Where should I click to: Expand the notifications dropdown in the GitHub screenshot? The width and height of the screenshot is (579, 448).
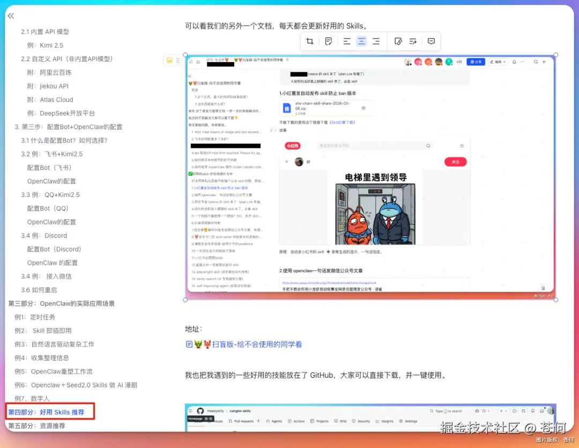coord(542,411)
